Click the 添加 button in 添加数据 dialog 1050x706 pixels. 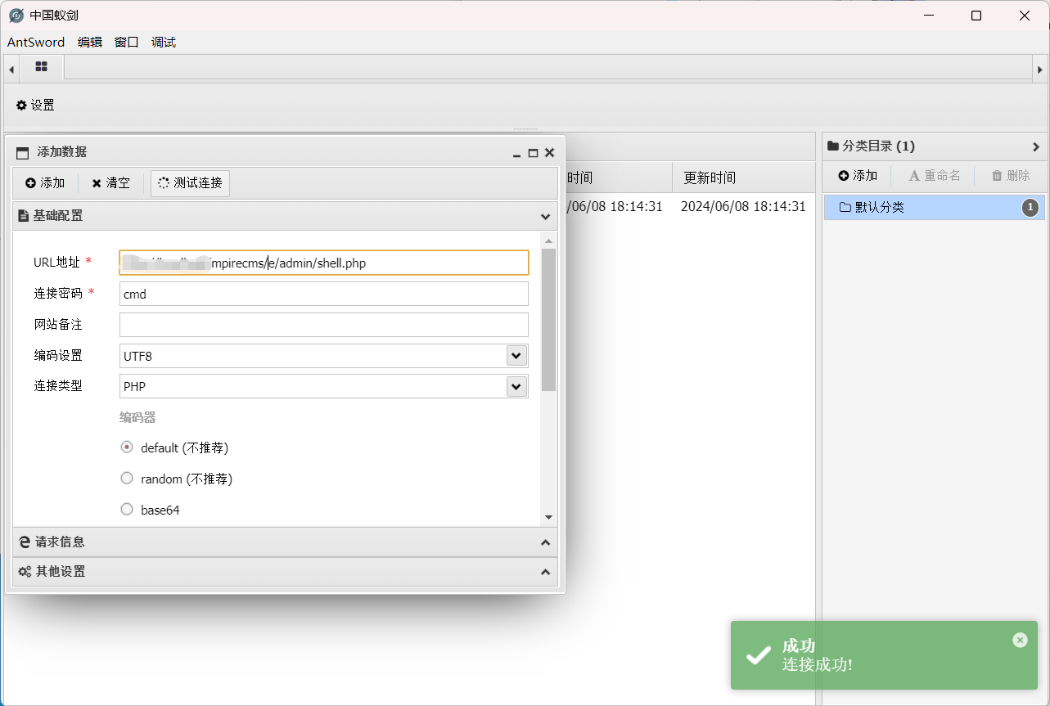tap(45, 183)
